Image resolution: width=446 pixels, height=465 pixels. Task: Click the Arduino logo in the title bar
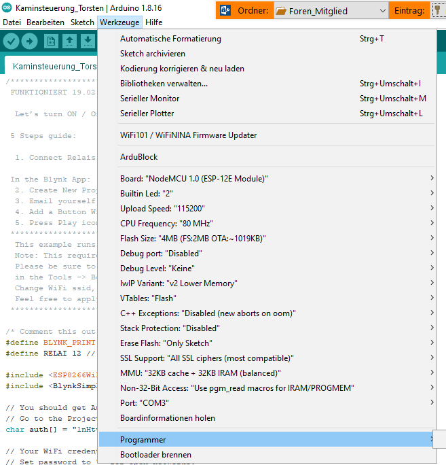point(7,7)
